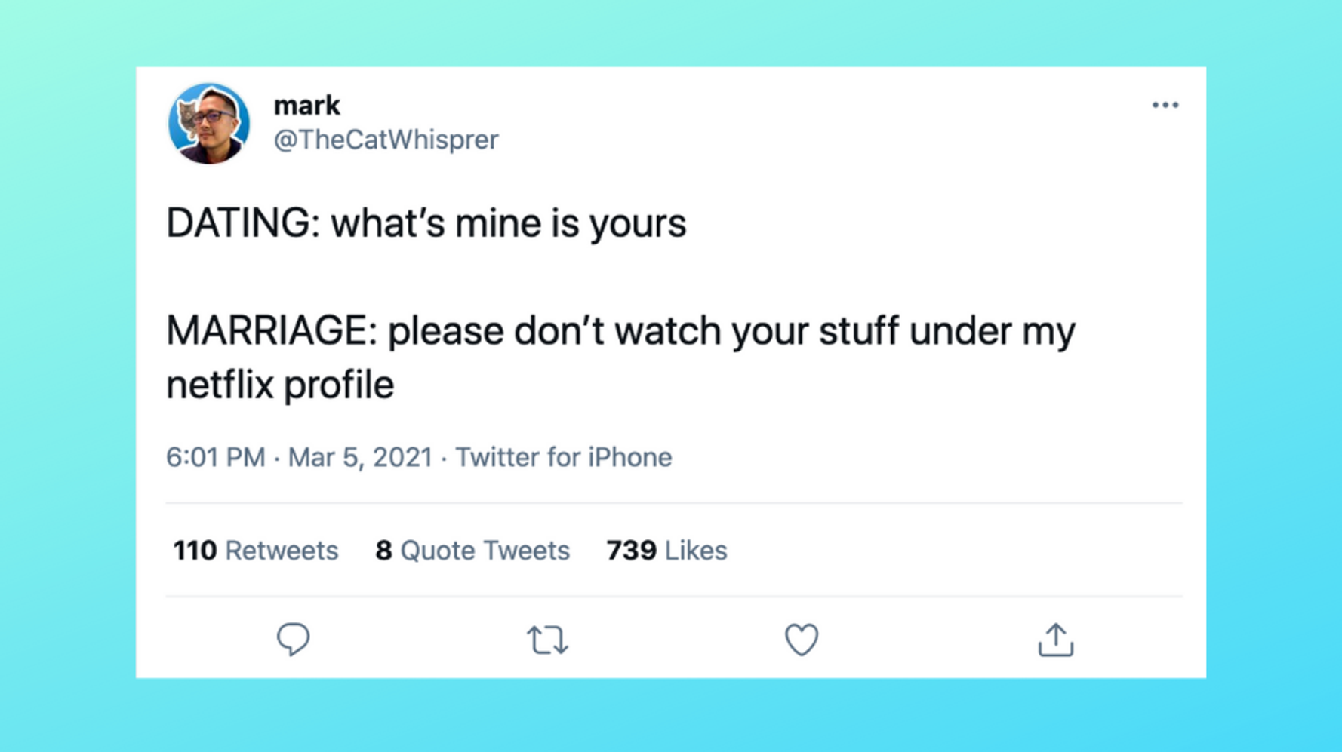Click the teal background outside the tweet
This screenshot has height=752, width=1342.
pos(68,377)
